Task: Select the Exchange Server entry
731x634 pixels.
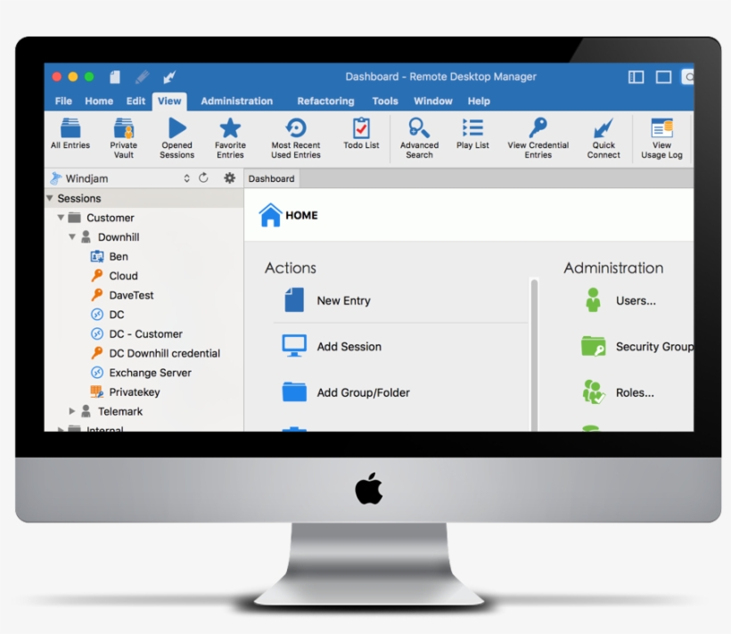Action: (150, 373)
